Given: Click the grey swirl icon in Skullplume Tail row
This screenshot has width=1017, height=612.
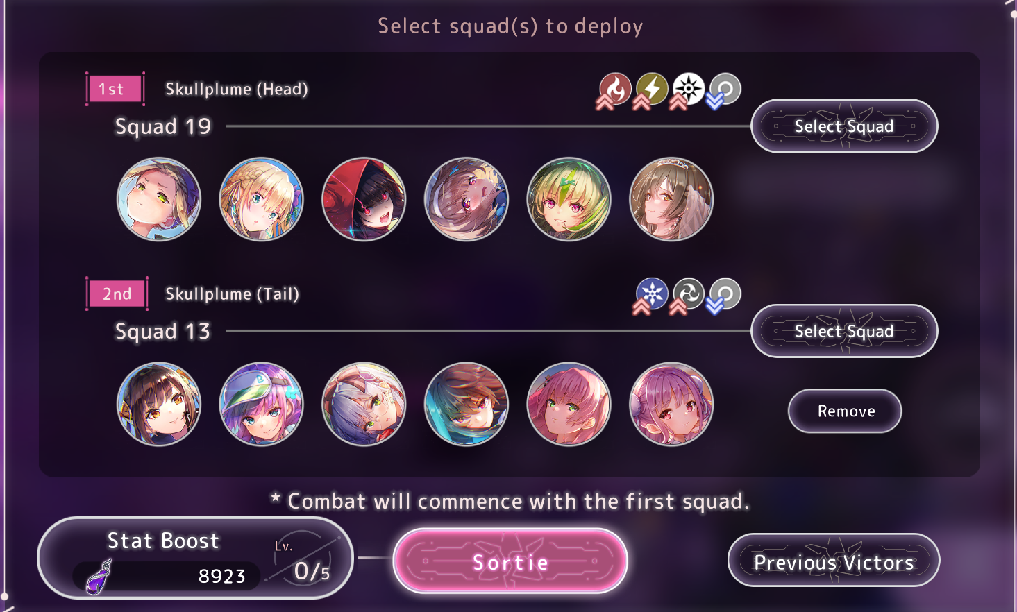Looking at the screenshot, I should click(x=725, y=294).
